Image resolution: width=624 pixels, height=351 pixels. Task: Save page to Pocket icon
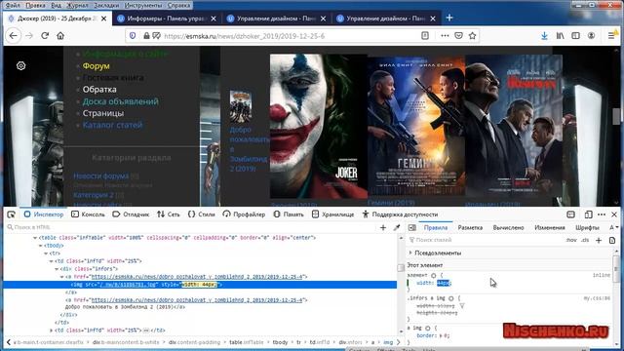click(x=458, y=36)
